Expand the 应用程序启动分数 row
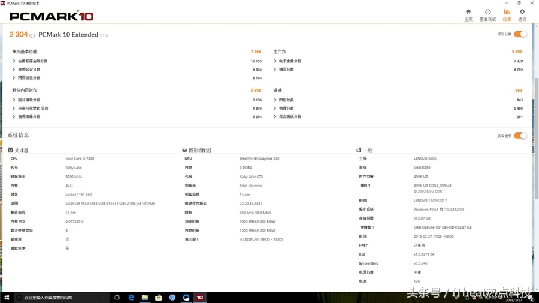The height and width of the screenshot is (303, 539). 14,61
